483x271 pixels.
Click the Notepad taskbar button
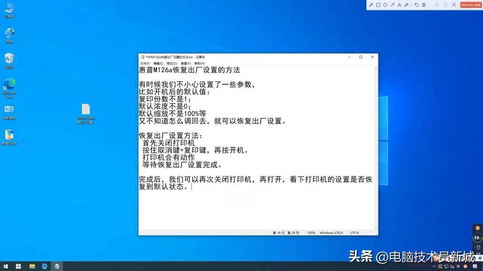click(57, 266)
